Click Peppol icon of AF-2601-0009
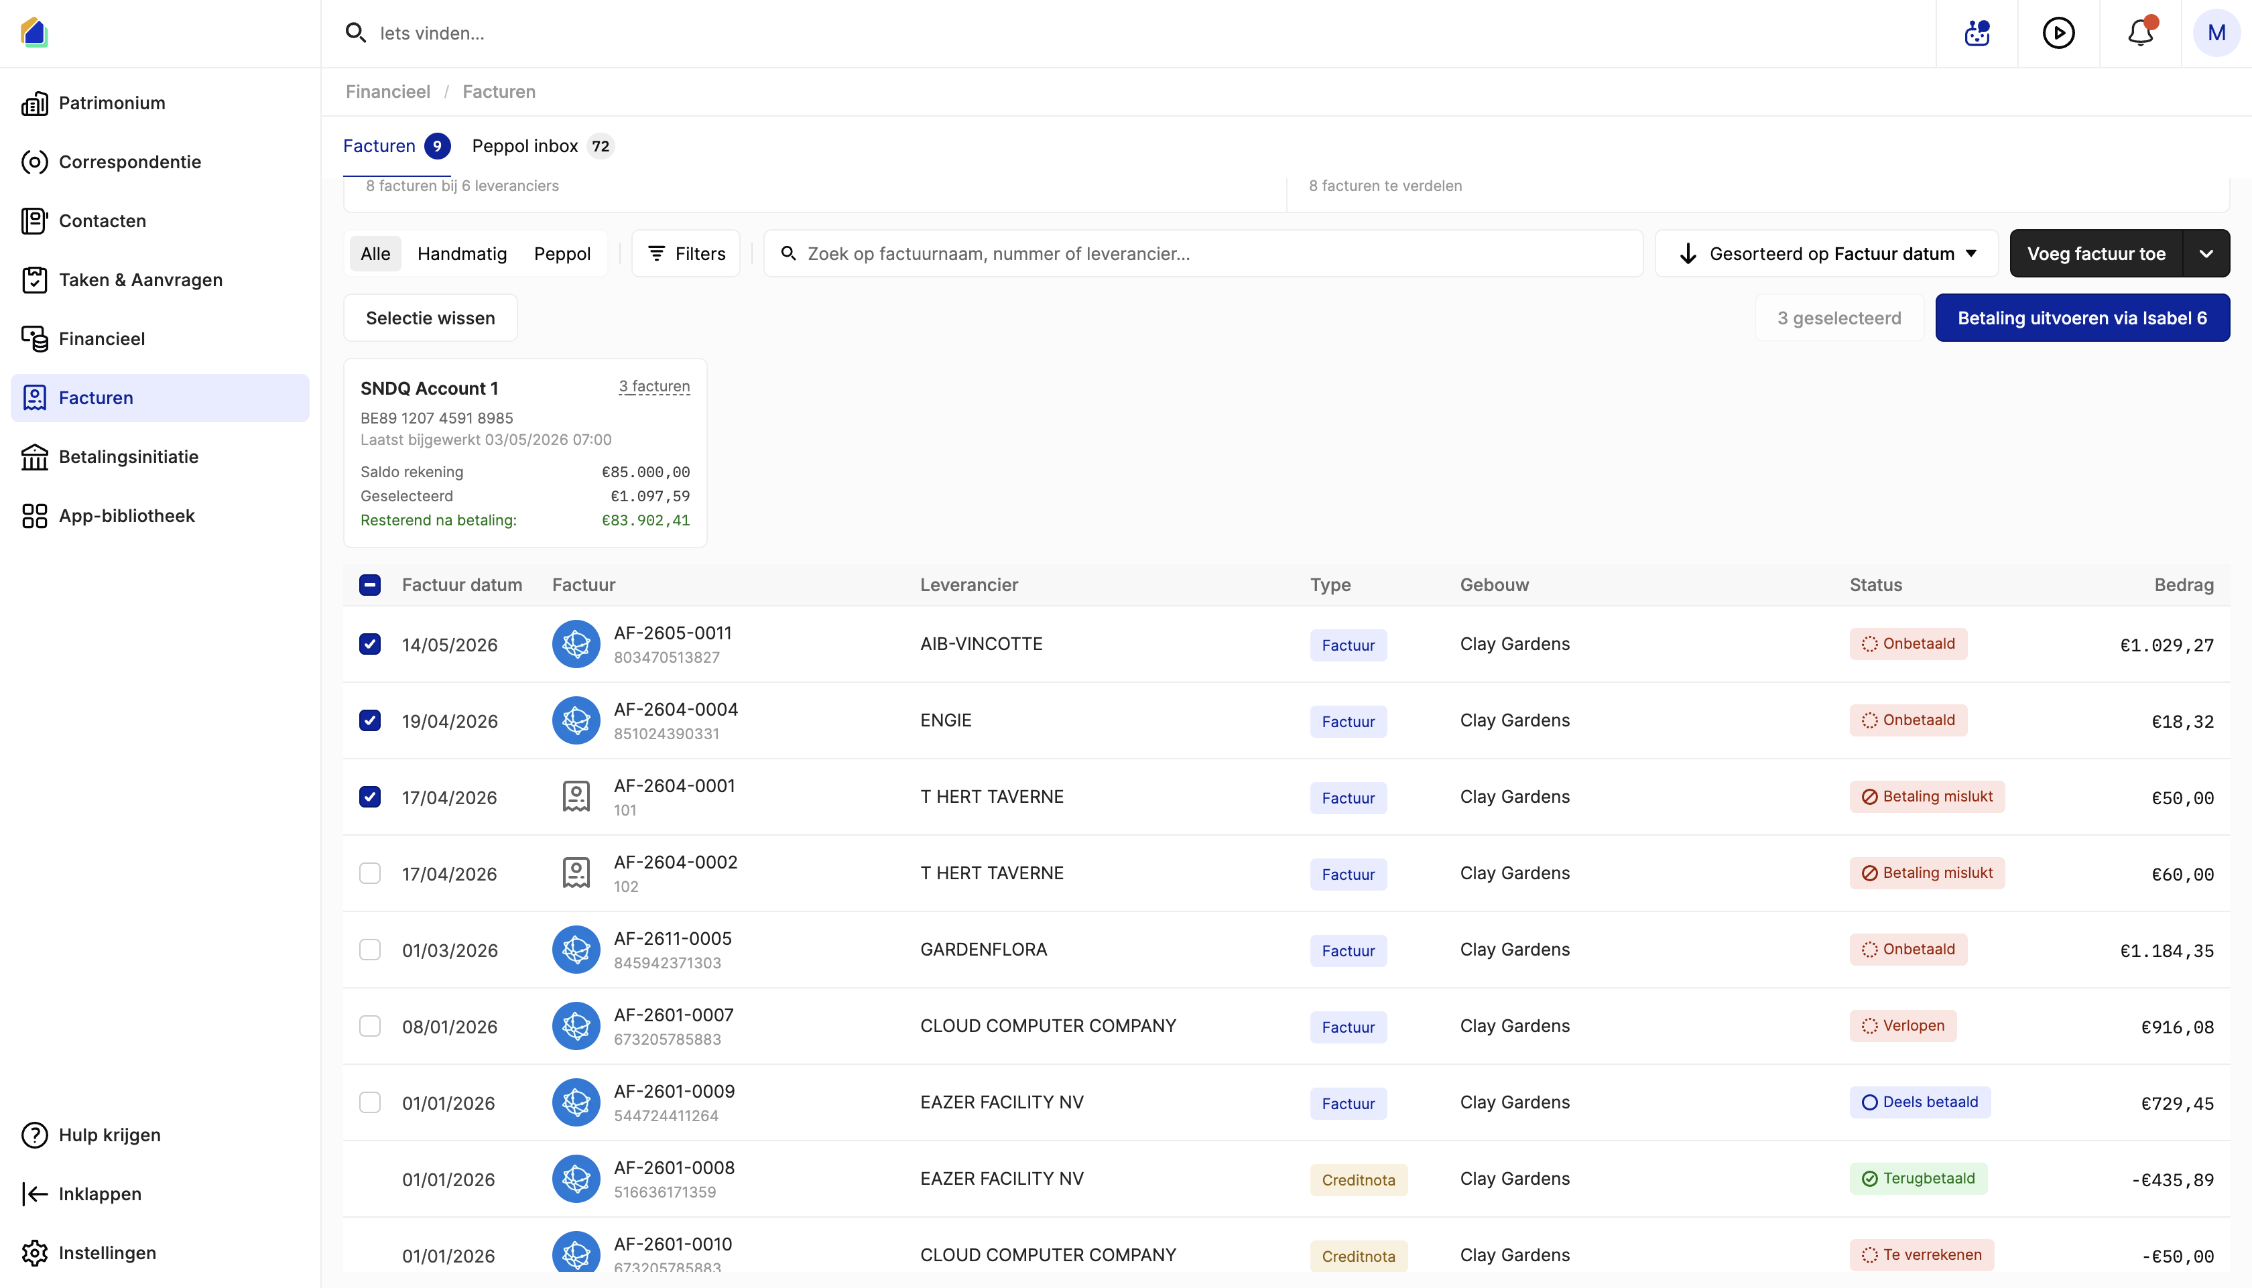2252x1288 pixels. pyautogui.click(x=576, y=1102)
